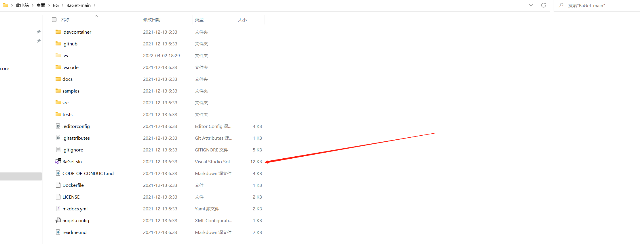Click the XML Configurati... type cell
Image resolution: width=640 pixels, height=244 pixels.
pos(214,220)
